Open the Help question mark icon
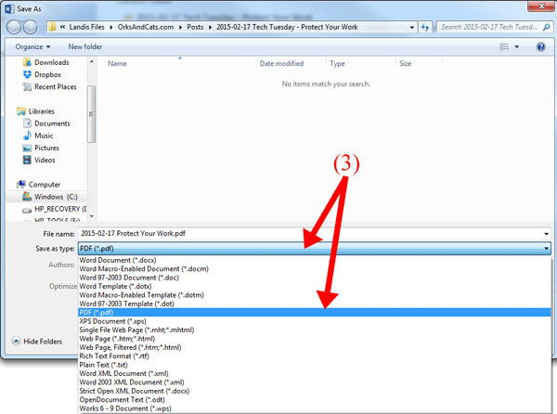This screenshot has width=557, height=414. [540, 46]
